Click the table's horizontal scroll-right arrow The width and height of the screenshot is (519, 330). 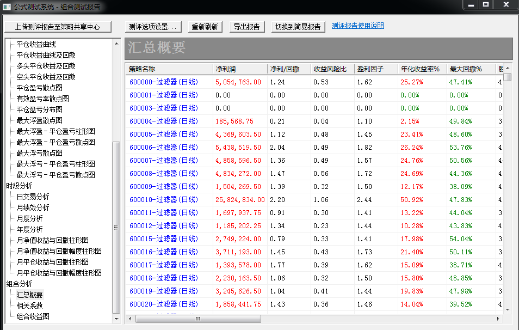click(x=499, y=318)
